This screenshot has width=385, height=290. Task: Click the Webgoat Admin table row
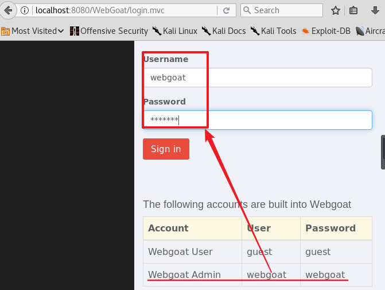coord(258,274)
